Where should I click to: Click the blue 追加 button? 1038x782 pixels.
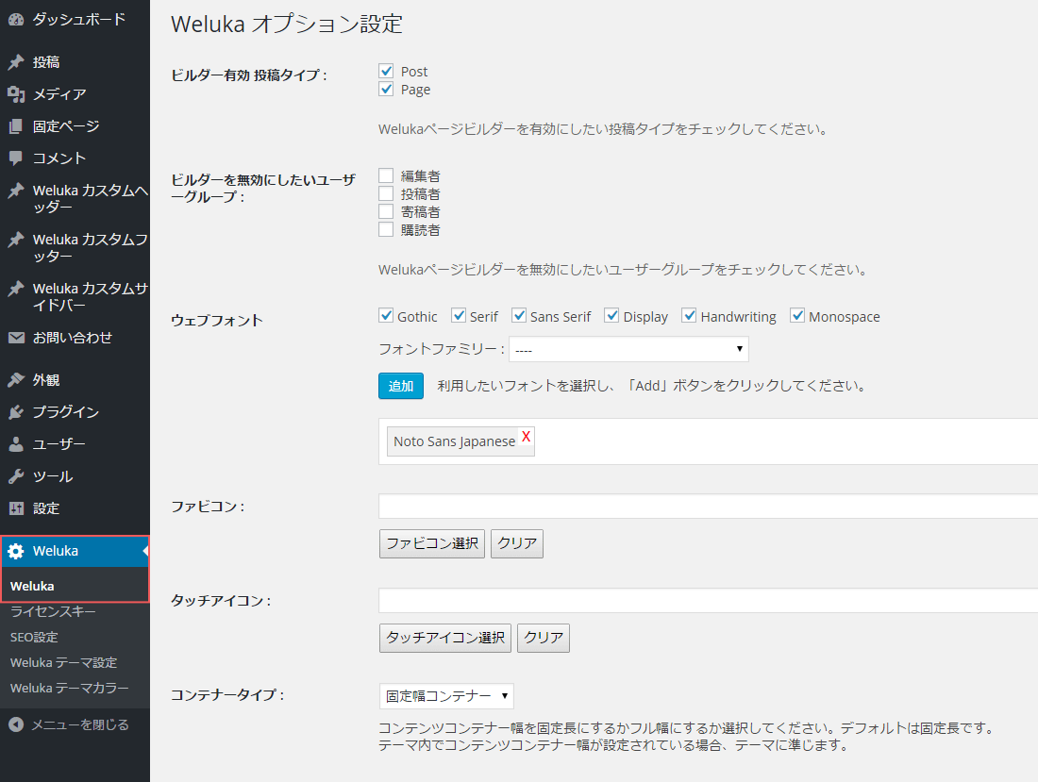point(400,386)
